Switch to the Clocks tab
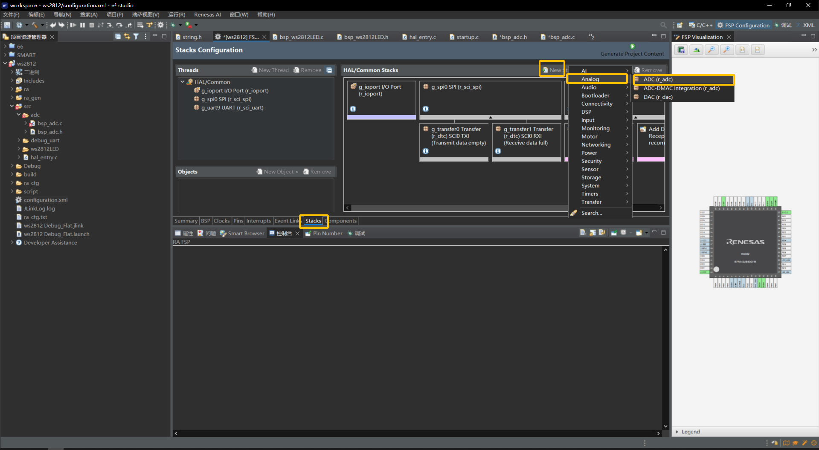This screenshot has width=819, height=450. point(221,221)
